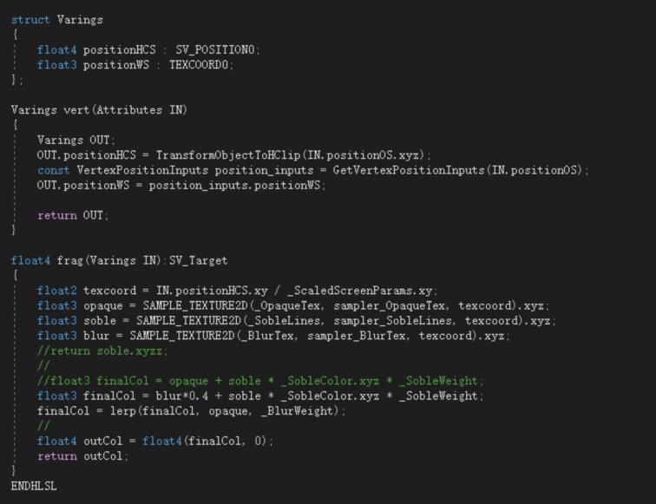
Task: Click the commented return soble.xyzz line
Action: tap(102, 350)
